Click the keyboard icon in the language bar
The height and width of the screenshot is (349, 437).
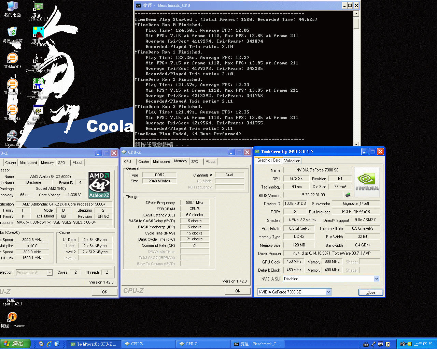[x=366, y=344]
